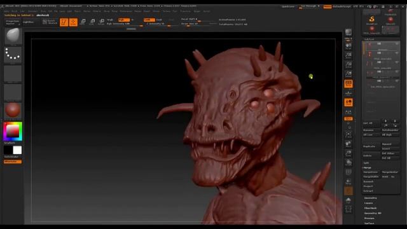
Task: Toggle Persp perspective view
Action: (x=348, y=83)
